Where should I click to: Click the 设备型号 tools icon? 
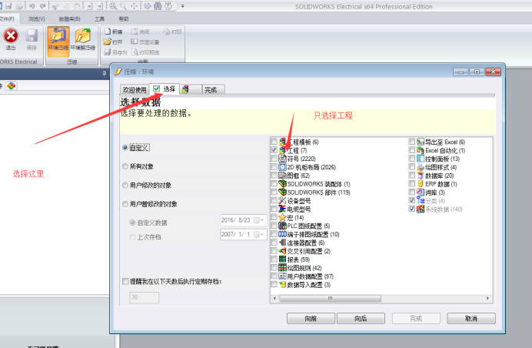point(282,200)
